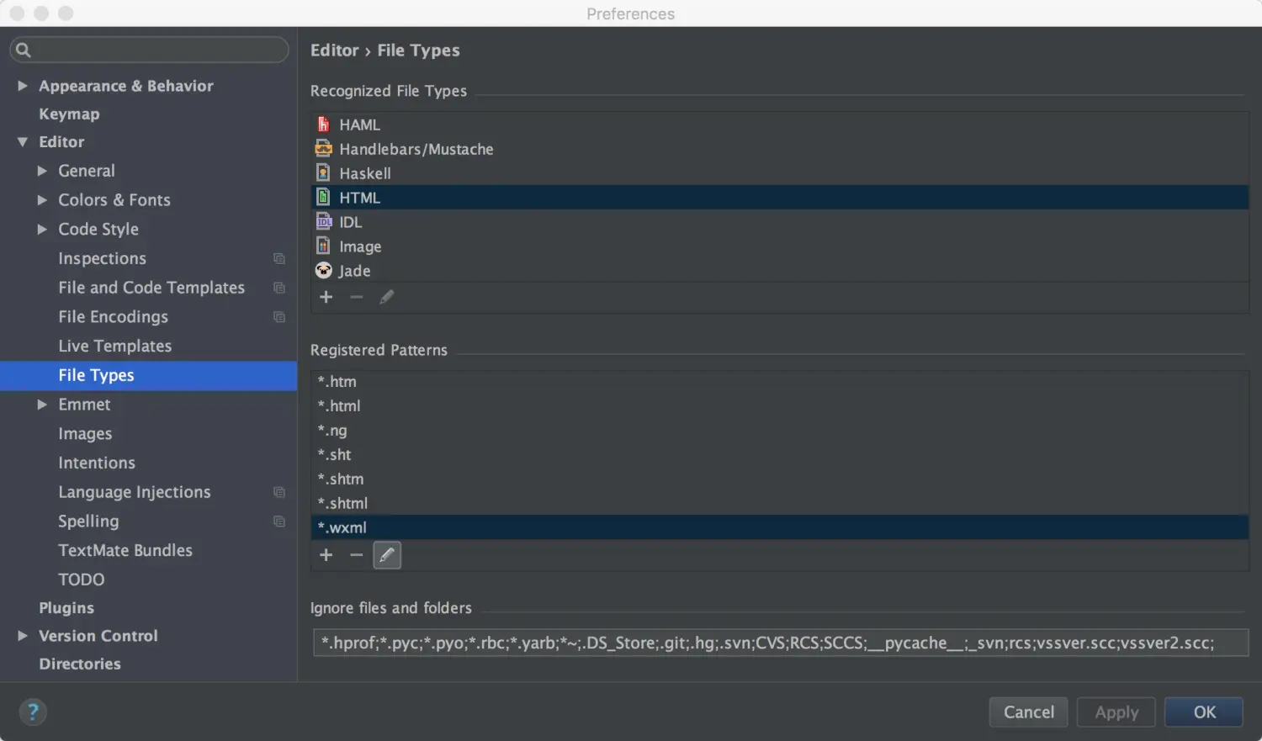Click the Jade file type icon
This screenshot has width=1262, height=741.
tap(323, 271)
